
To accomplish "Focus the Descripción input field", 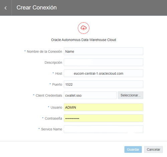I will tap(104, 62).
